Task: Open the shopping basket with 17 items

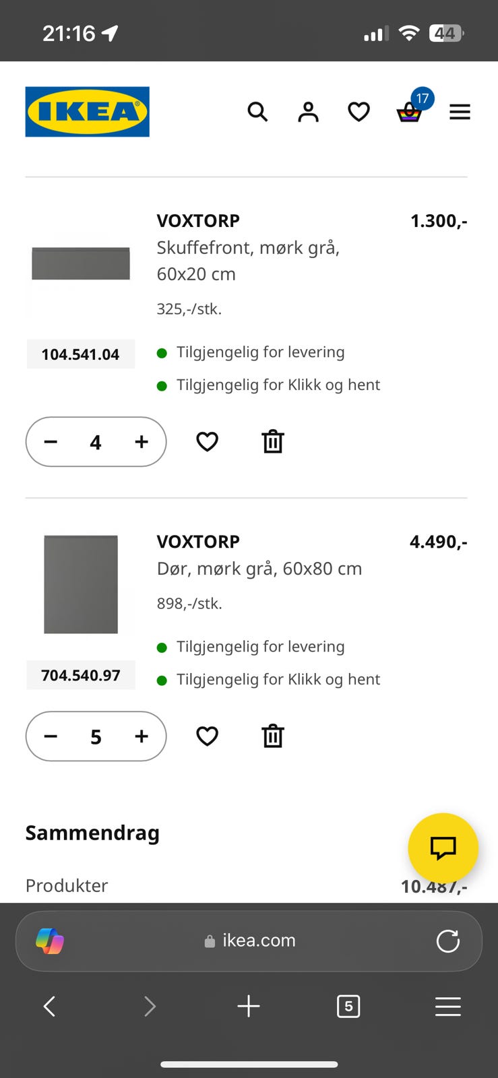Action: [x=412, y=106]
